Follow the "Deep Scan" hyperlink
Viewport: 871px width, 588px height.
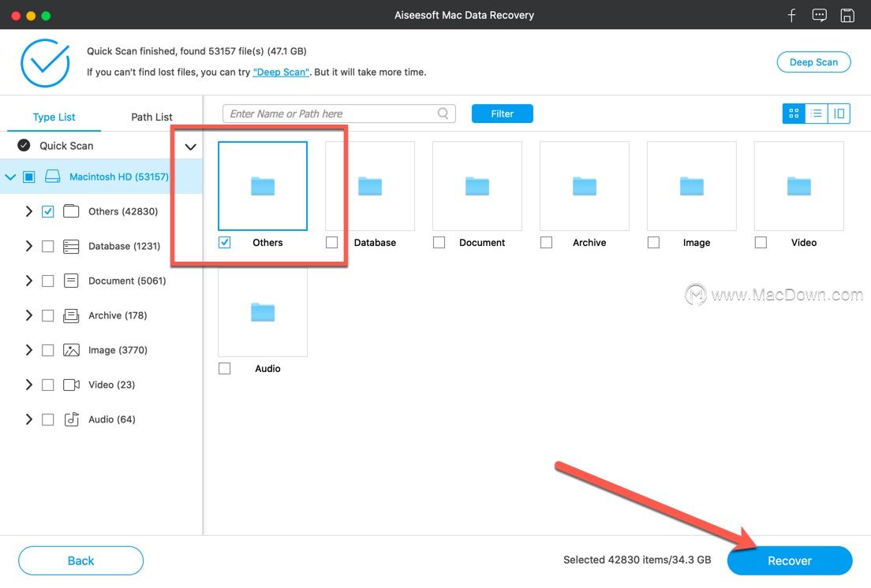click(x=281, y=72)
